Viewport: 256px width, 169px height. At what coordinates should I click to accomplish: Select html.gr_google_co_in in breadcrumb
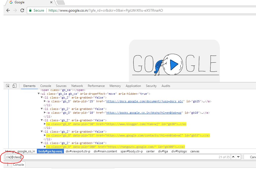point(20,151)
